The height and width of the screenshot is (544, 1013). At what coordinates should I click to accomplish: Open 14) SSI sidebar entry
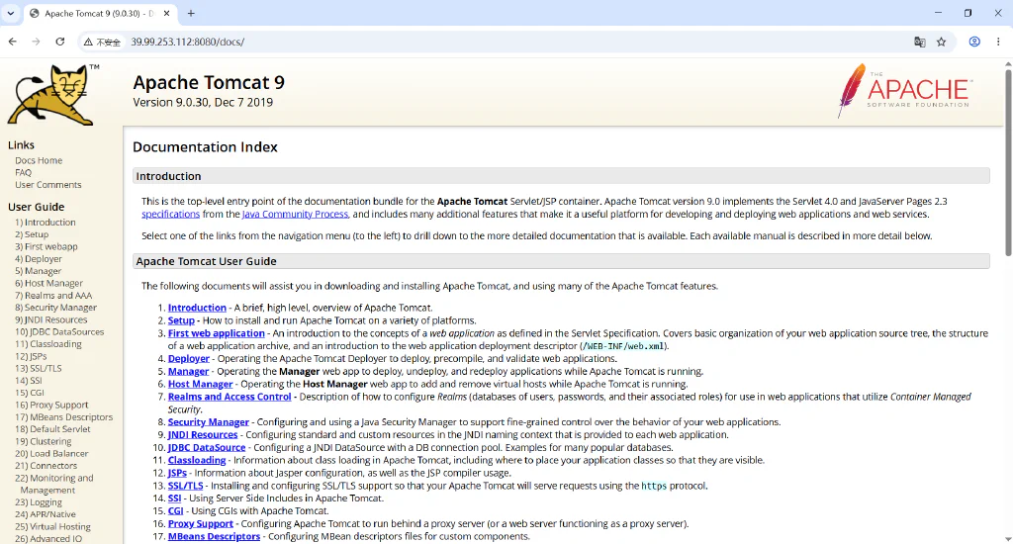tap(29, 381)
